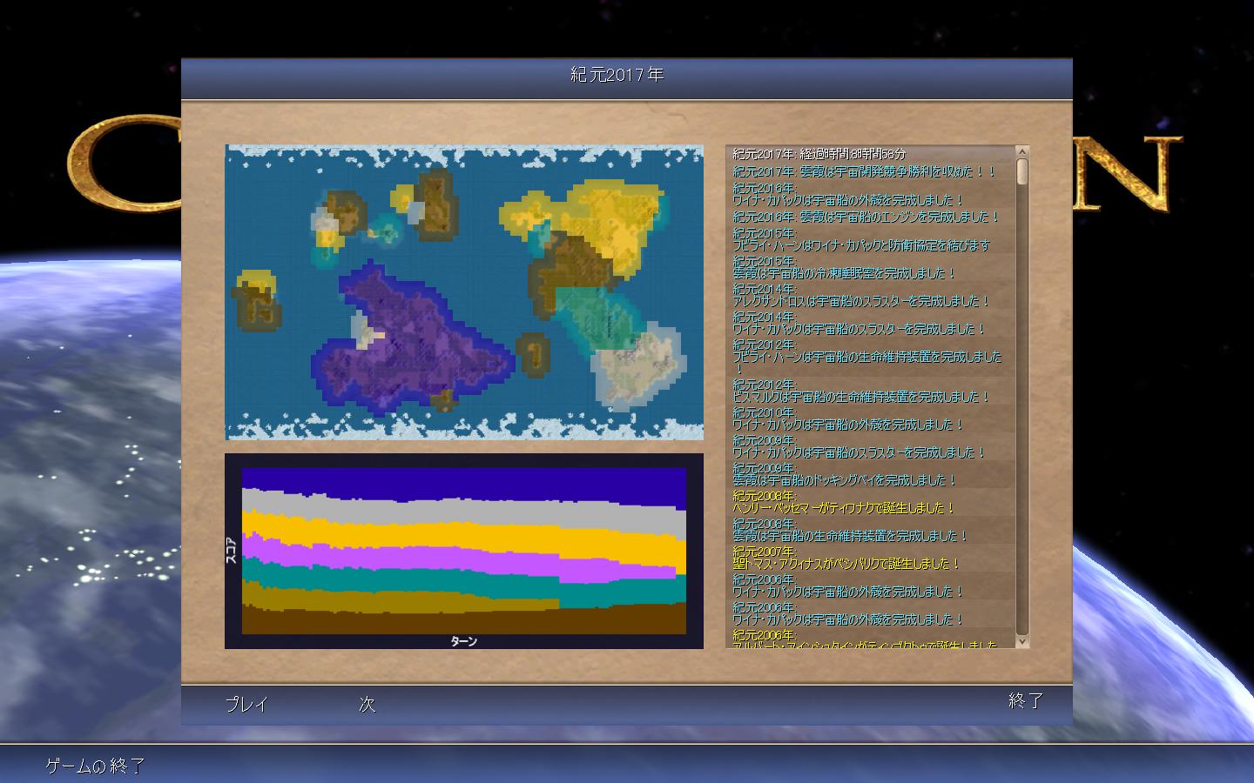The height and width of the screenshot is (783, 1254).
Task: Click the event log scroll-down arrow
Action: click(1022, 641)
